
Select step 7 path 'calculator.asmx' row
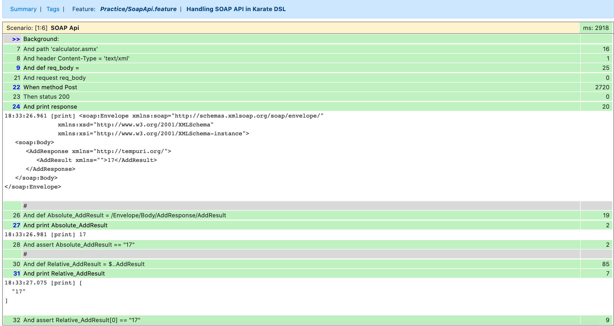coord(60,49)
